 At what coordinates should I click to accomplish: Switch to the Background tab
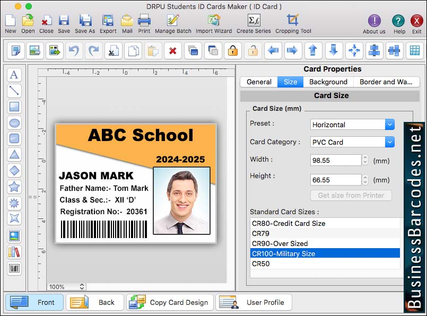(328, 82)
